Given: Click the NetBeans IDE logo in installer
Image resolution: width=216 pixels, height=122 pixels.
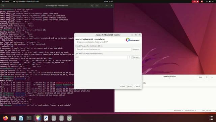Looking at the screenshot, I should [133, 40].
